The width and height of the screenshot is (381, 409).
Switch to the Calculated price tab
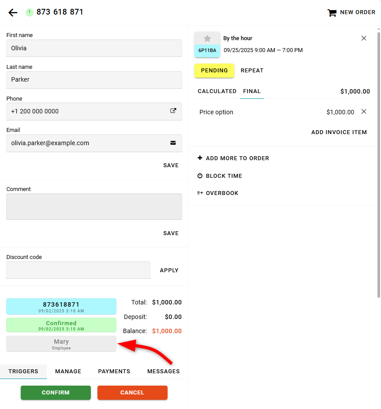[217, 91]
